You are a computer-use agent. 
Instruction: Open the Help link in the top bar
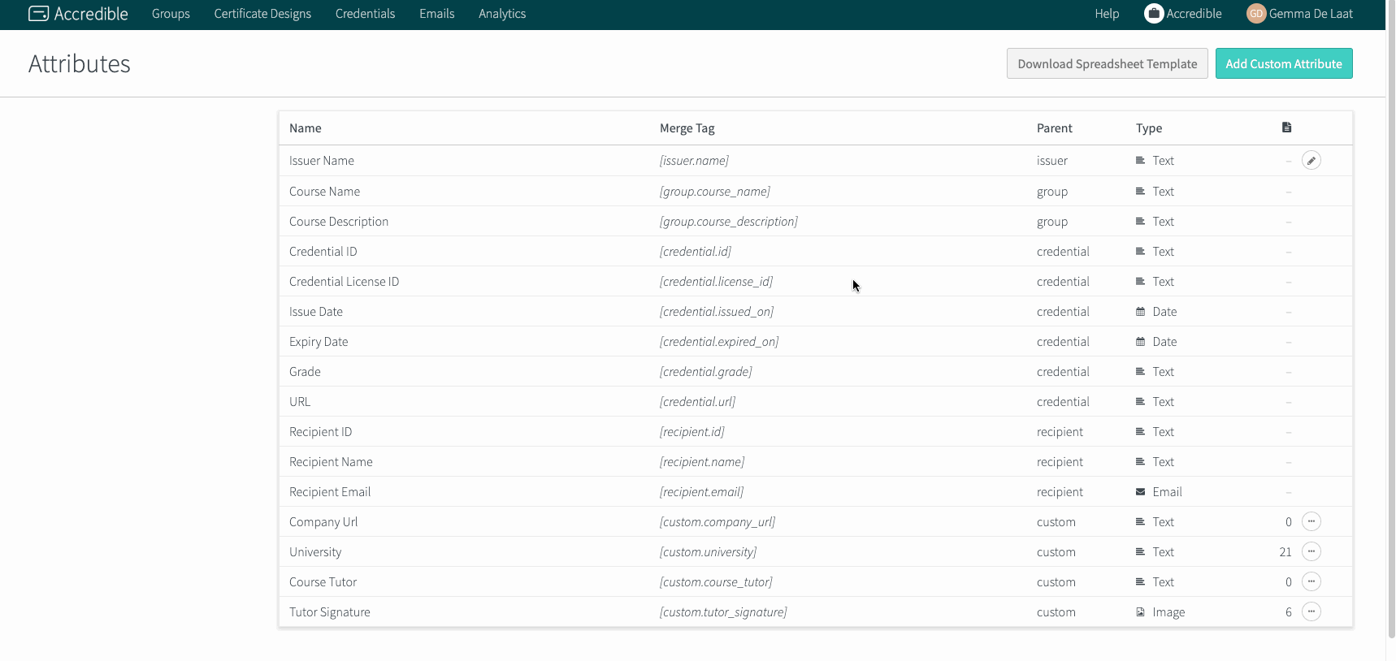pyautogui.click(x=1106, y=14)
